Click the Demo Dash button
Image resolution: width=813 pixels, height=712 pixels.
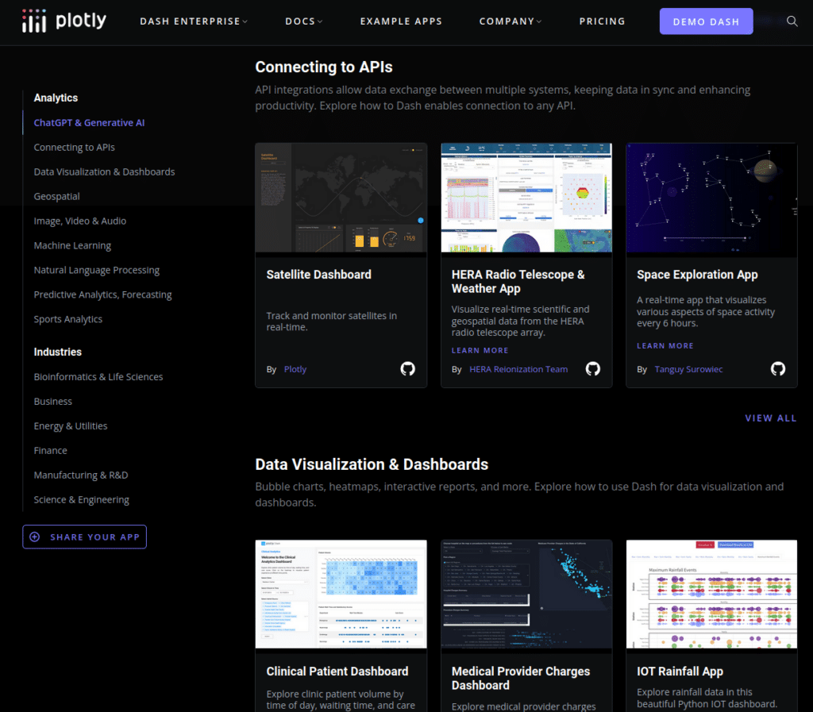point(706,21)
